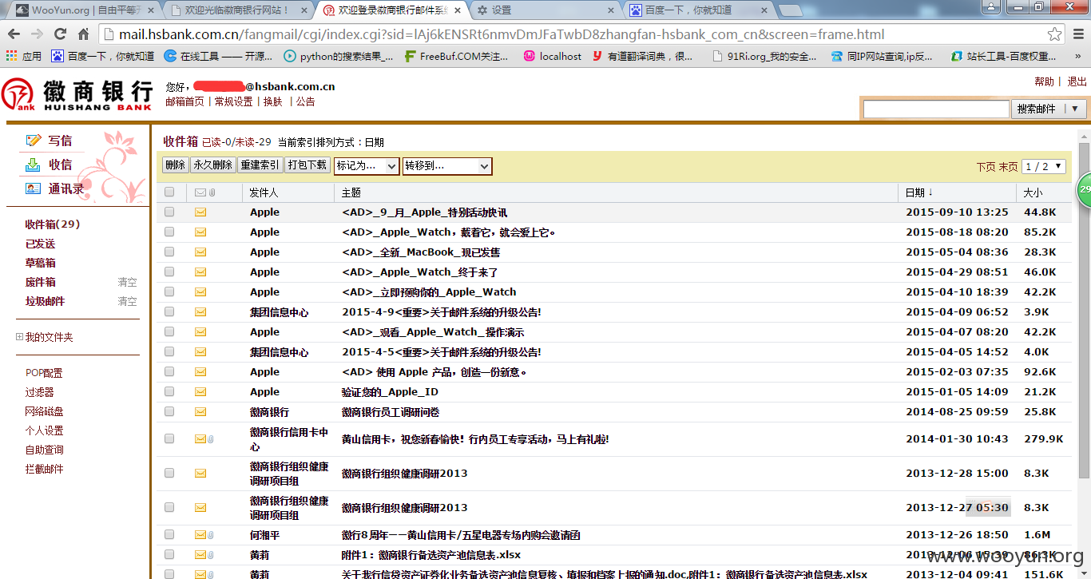The width and height of the screenshot is (1091, 579).
Task: Check the 2015-4-9 升级公告 mail checkbox
Action: pyautogui.click(x=169, y=312)
